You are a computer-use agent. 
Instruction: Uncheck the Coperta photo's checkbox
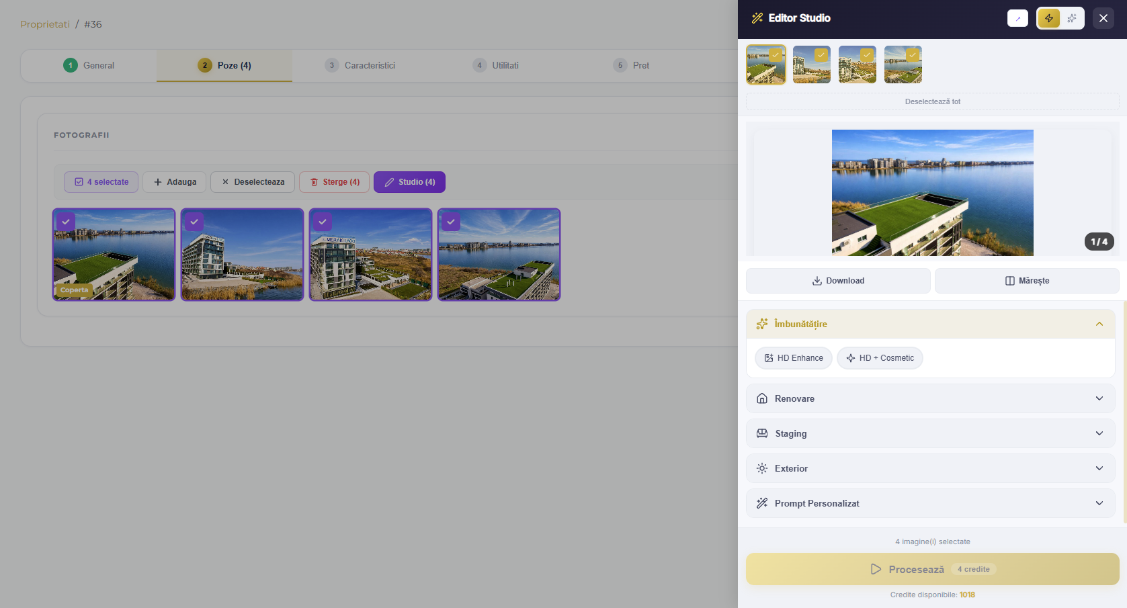click(x=66, y=222)
